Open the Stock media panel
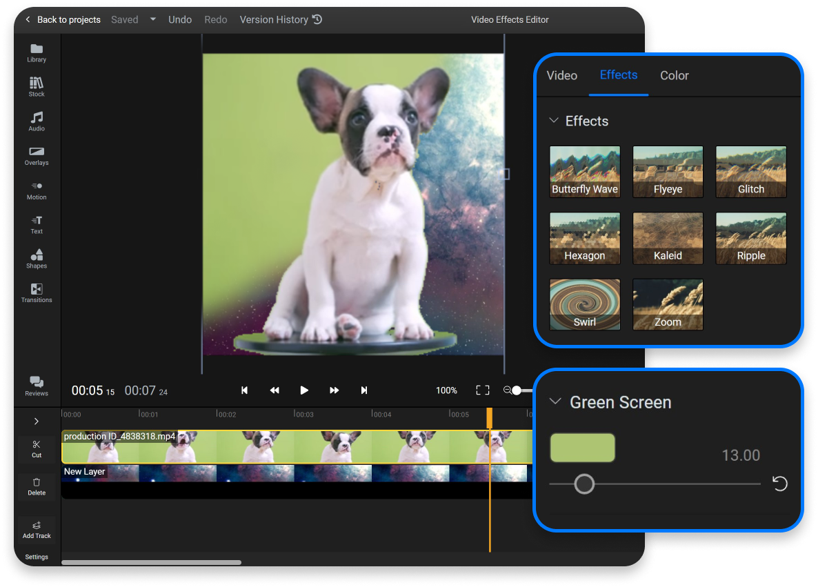 (x=36, y=87)
